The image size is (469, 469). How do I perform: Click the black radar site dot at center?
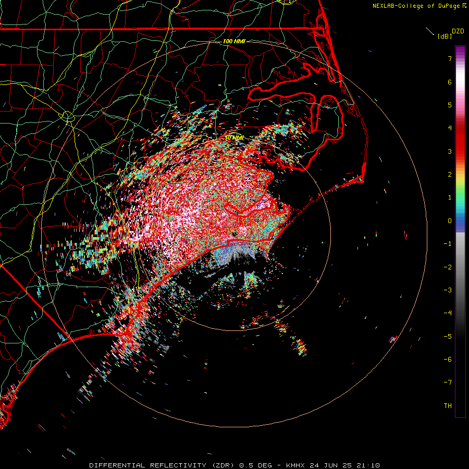[x=234, y=233]
